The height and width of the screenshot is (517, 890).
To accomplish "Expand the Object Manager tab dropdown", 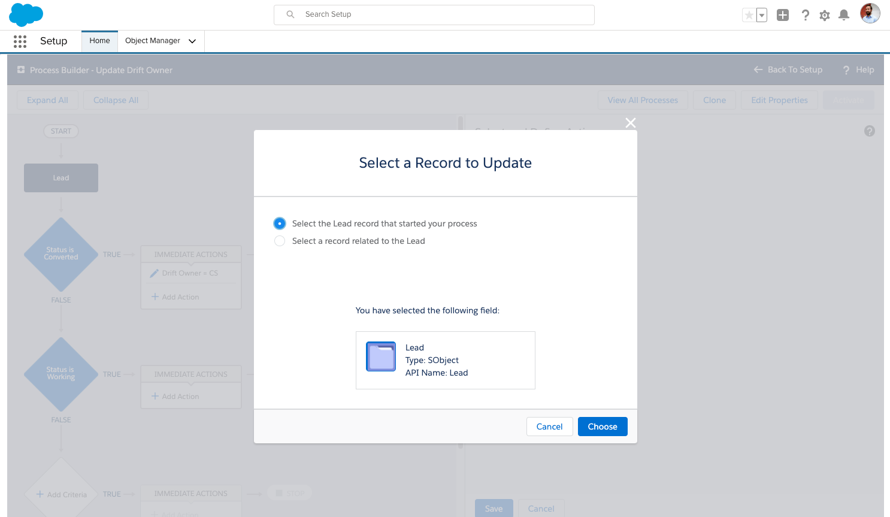I will pos(192,41).
